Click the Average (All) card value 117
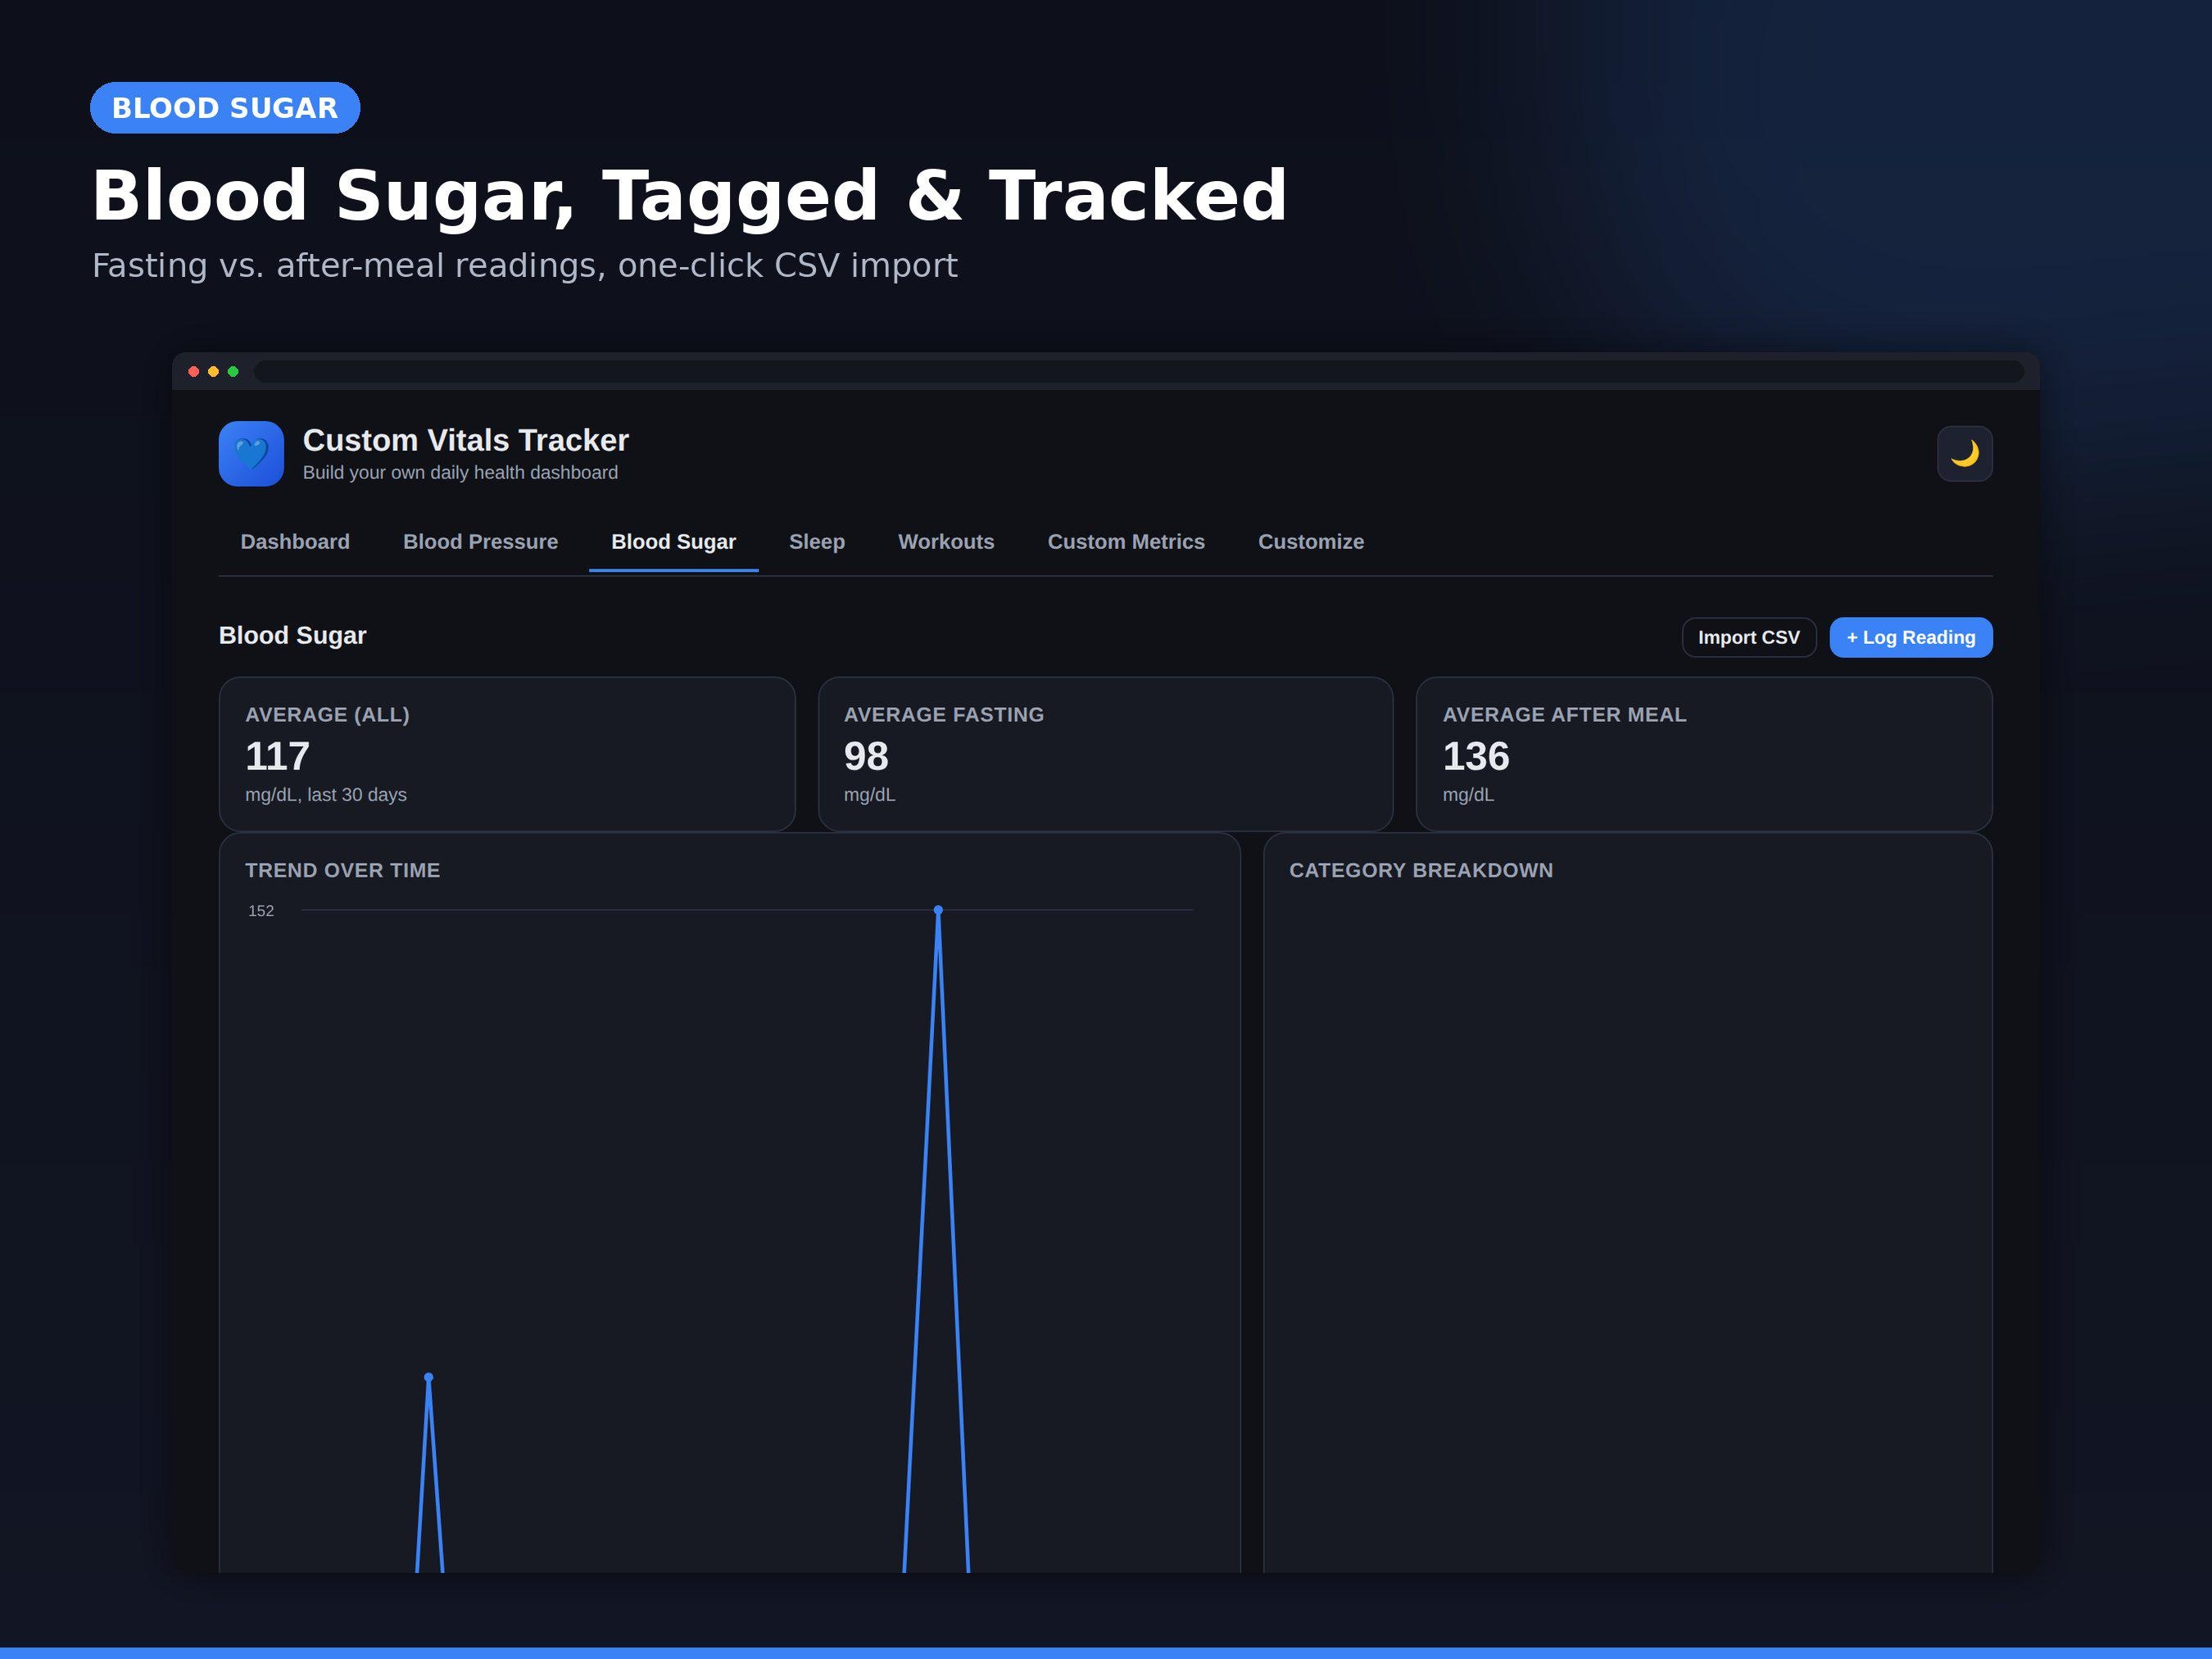The height and width of the screenshot is (1659, 2212). (277, 756)
